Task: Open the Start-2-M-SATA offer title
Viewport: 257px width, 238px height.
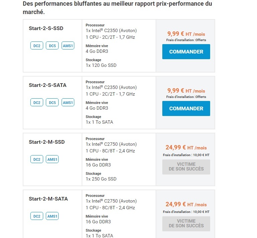Action: coord(48,199)
